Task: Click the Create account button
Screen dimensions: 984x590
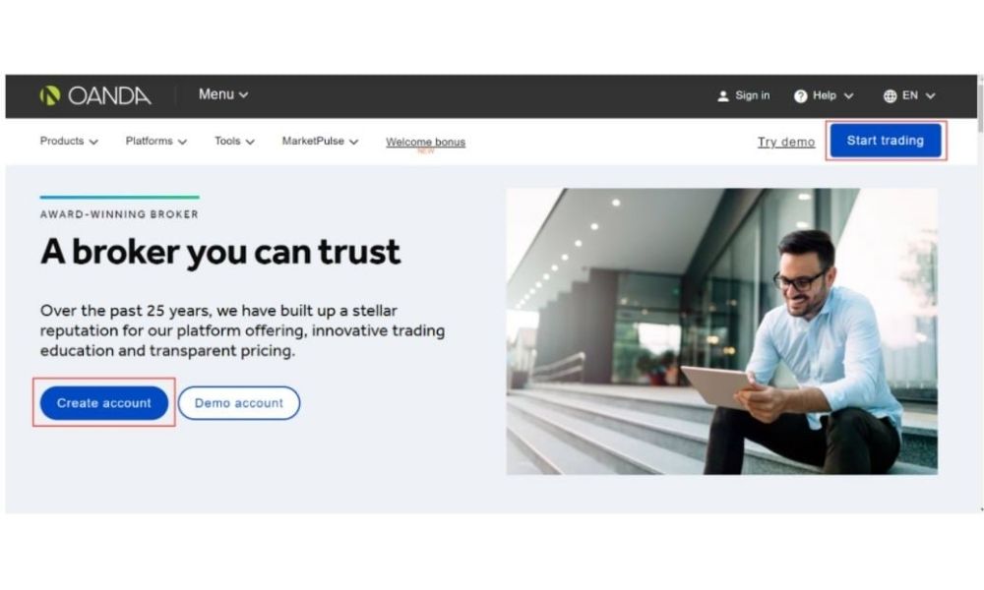Action: click(104, 402)
